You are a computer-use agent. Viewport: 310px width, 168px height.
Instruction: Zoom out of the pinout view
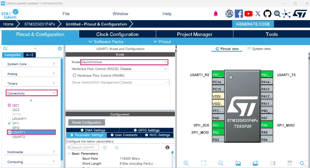(221, 163)
